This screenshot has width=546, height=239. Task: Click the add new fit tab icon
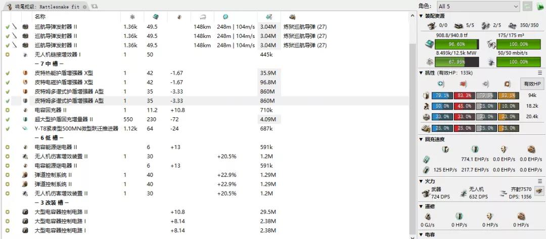tap(95, 6)
